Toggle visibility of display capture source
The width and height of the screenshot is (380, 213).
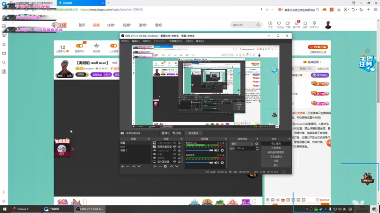(174, 161)
